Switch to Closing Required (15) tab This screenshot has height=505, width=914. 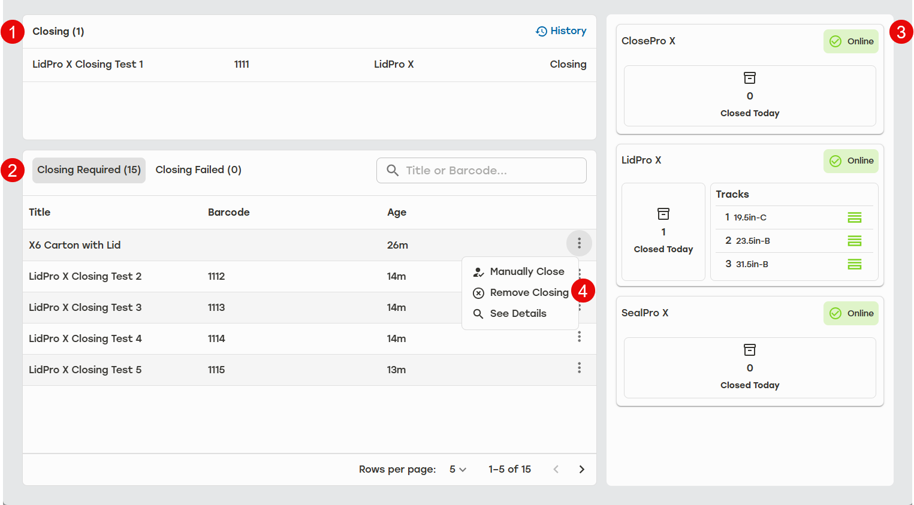[89, 170]
